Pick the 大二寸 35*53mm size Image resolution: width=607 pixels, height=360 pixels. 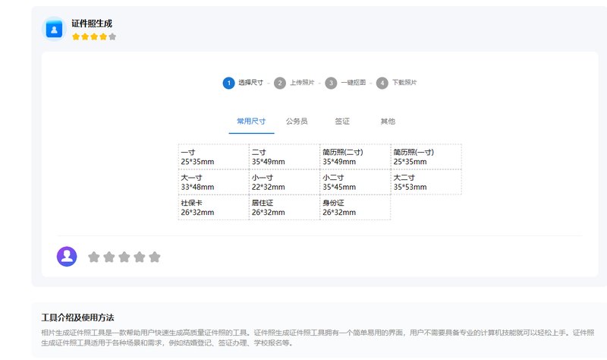426,182
